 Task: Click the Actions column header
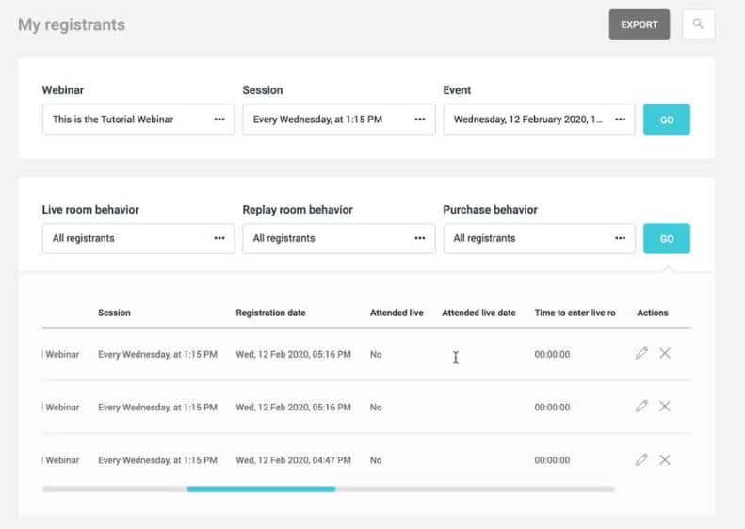tap(653, 313)
